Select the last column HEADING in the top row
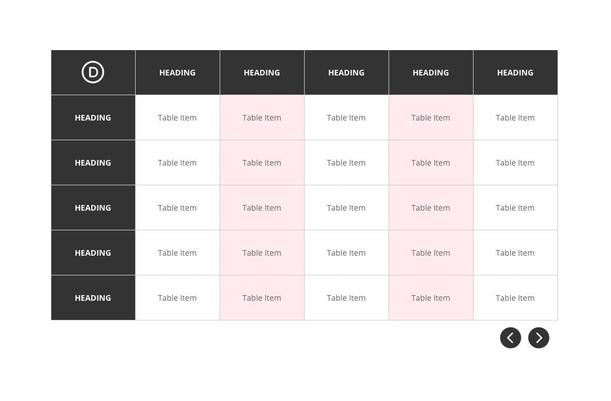Viewport: 611px width, 401px height. pos(515,73)
